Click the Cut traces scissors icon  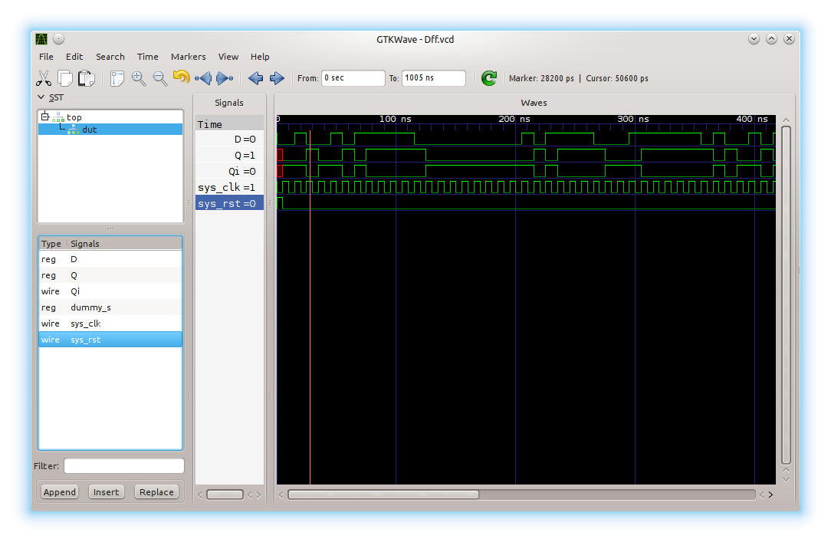pyautogui.click(x=44, y=78)
